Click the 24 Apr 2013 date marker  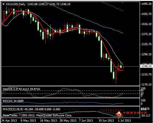pyautogui.click(x=9, y=121)
